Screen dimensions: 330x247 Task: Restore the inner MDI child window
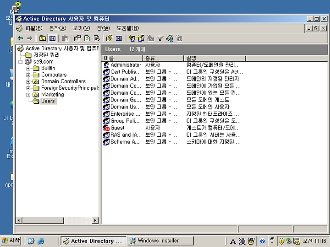316,28
